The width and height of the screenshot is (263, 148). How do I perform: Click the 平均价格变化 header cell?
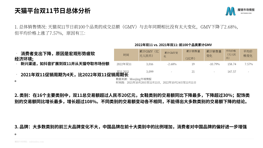(248, 55)
